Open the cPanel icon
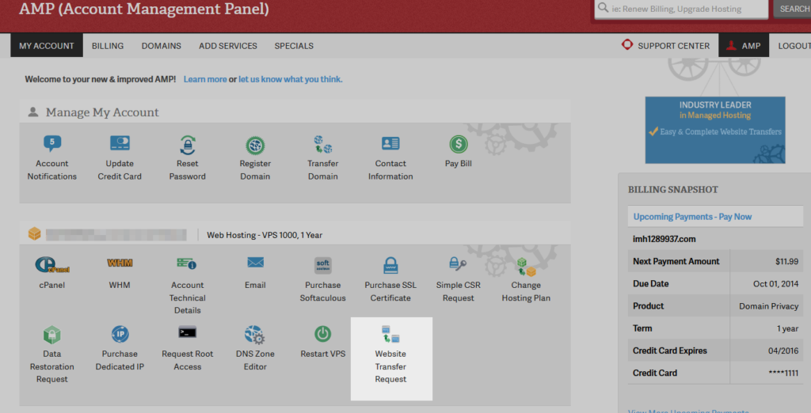The image size is (811, 413). (52, 264)
